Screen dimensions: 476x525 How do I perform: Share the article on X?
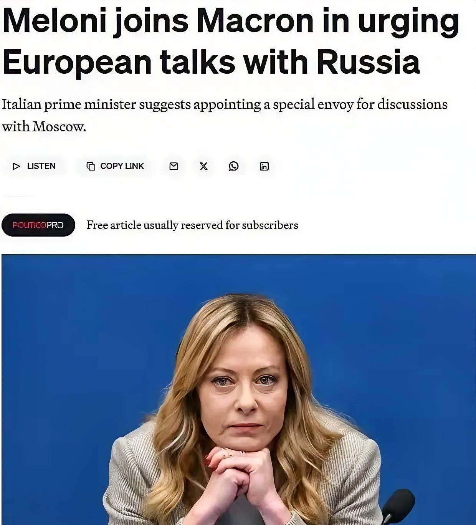pos(204,166)
